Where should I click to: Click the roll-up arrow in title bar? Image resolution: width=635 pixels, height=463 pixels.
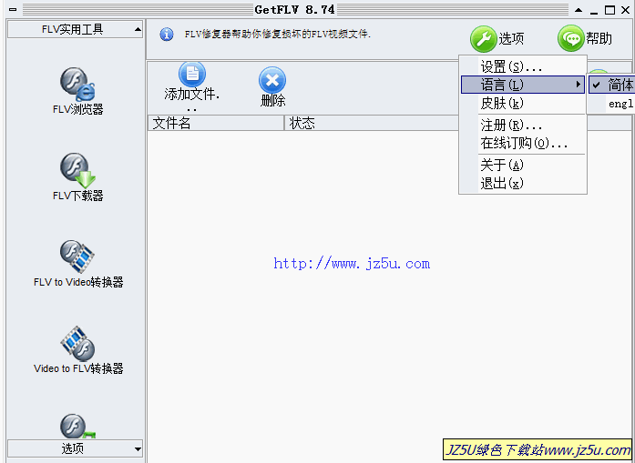[579, 10]
